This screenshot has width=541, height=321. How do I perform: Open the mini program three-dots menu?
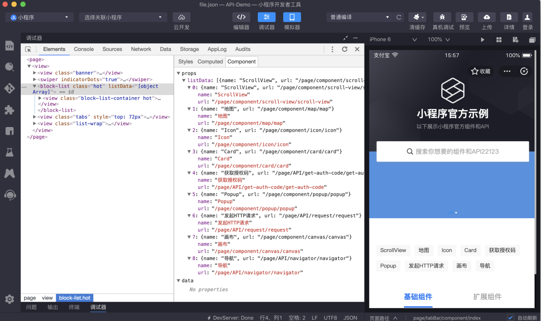(x=507, y=71)
